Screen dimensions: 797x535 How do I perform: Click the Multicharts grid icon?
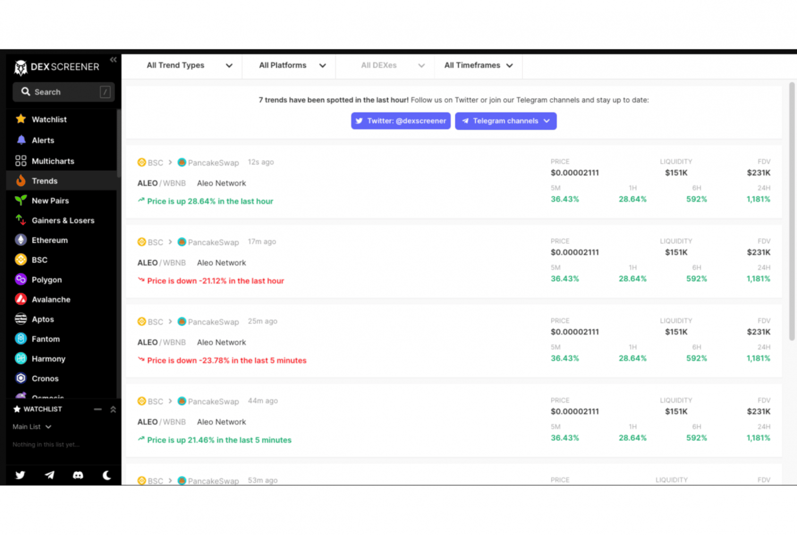pos(21,161)
